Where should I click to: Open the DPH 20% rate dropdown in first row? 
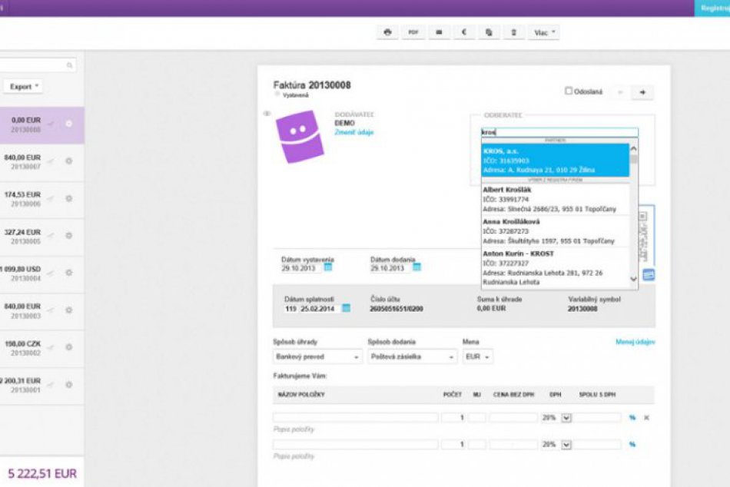566,418
